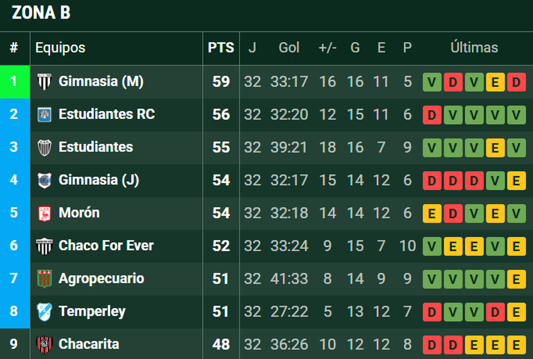Viewport: 533px width, 359px height.
Task: Click the Gimnasia (M) club crest
Action: 44,82
